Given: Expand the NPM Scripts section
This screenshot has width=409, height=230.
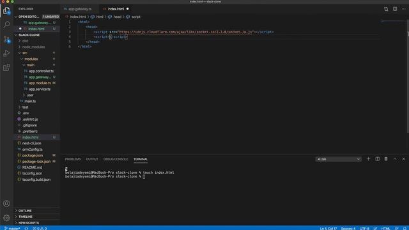Looking at the screenshot, I should pos(36,223).
